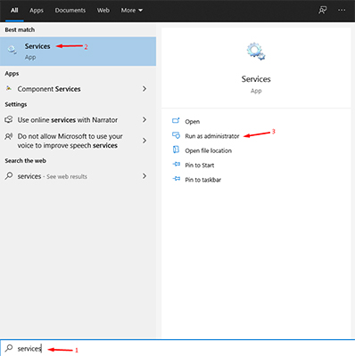Click the search box containing services
Screen dimensions: 355x356
(x=177, y=348)
